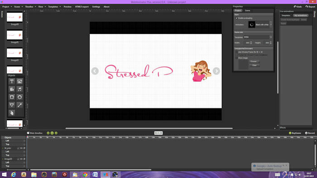
Task: Click the Choose image button
Action: click(255, 61)
